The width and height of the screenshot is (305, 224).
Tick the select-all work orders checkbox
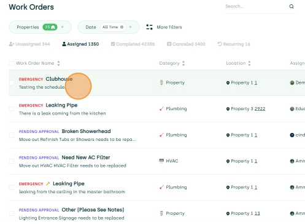(12, 63)
